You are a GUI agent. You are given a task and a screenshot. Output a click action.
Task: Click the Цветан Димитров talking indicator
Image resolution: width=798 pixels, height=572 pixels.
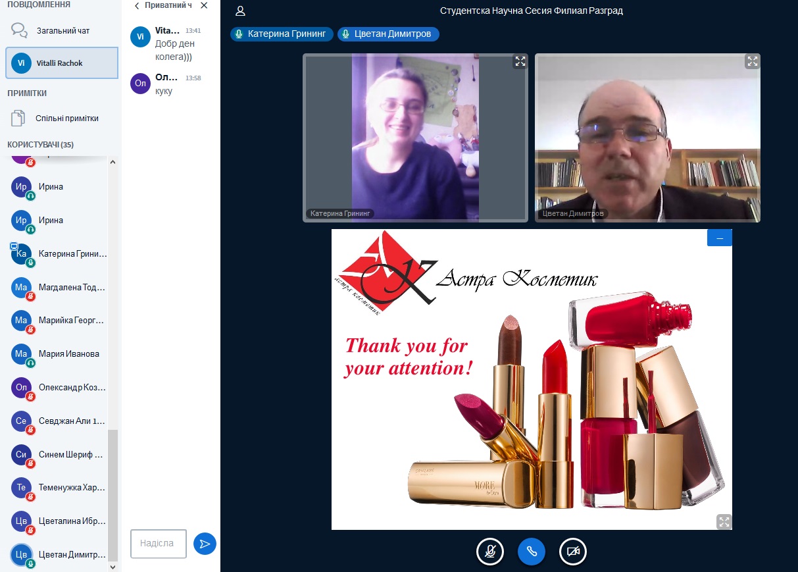tap(388, 34)
